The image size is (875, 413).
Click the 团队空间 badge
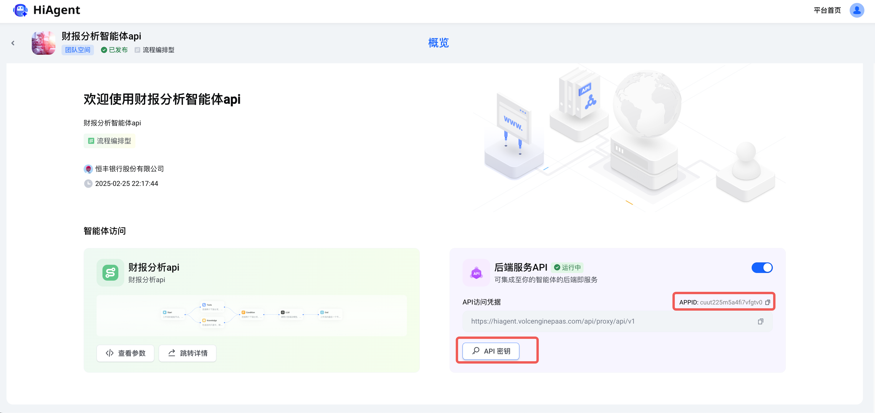[77, 49]
